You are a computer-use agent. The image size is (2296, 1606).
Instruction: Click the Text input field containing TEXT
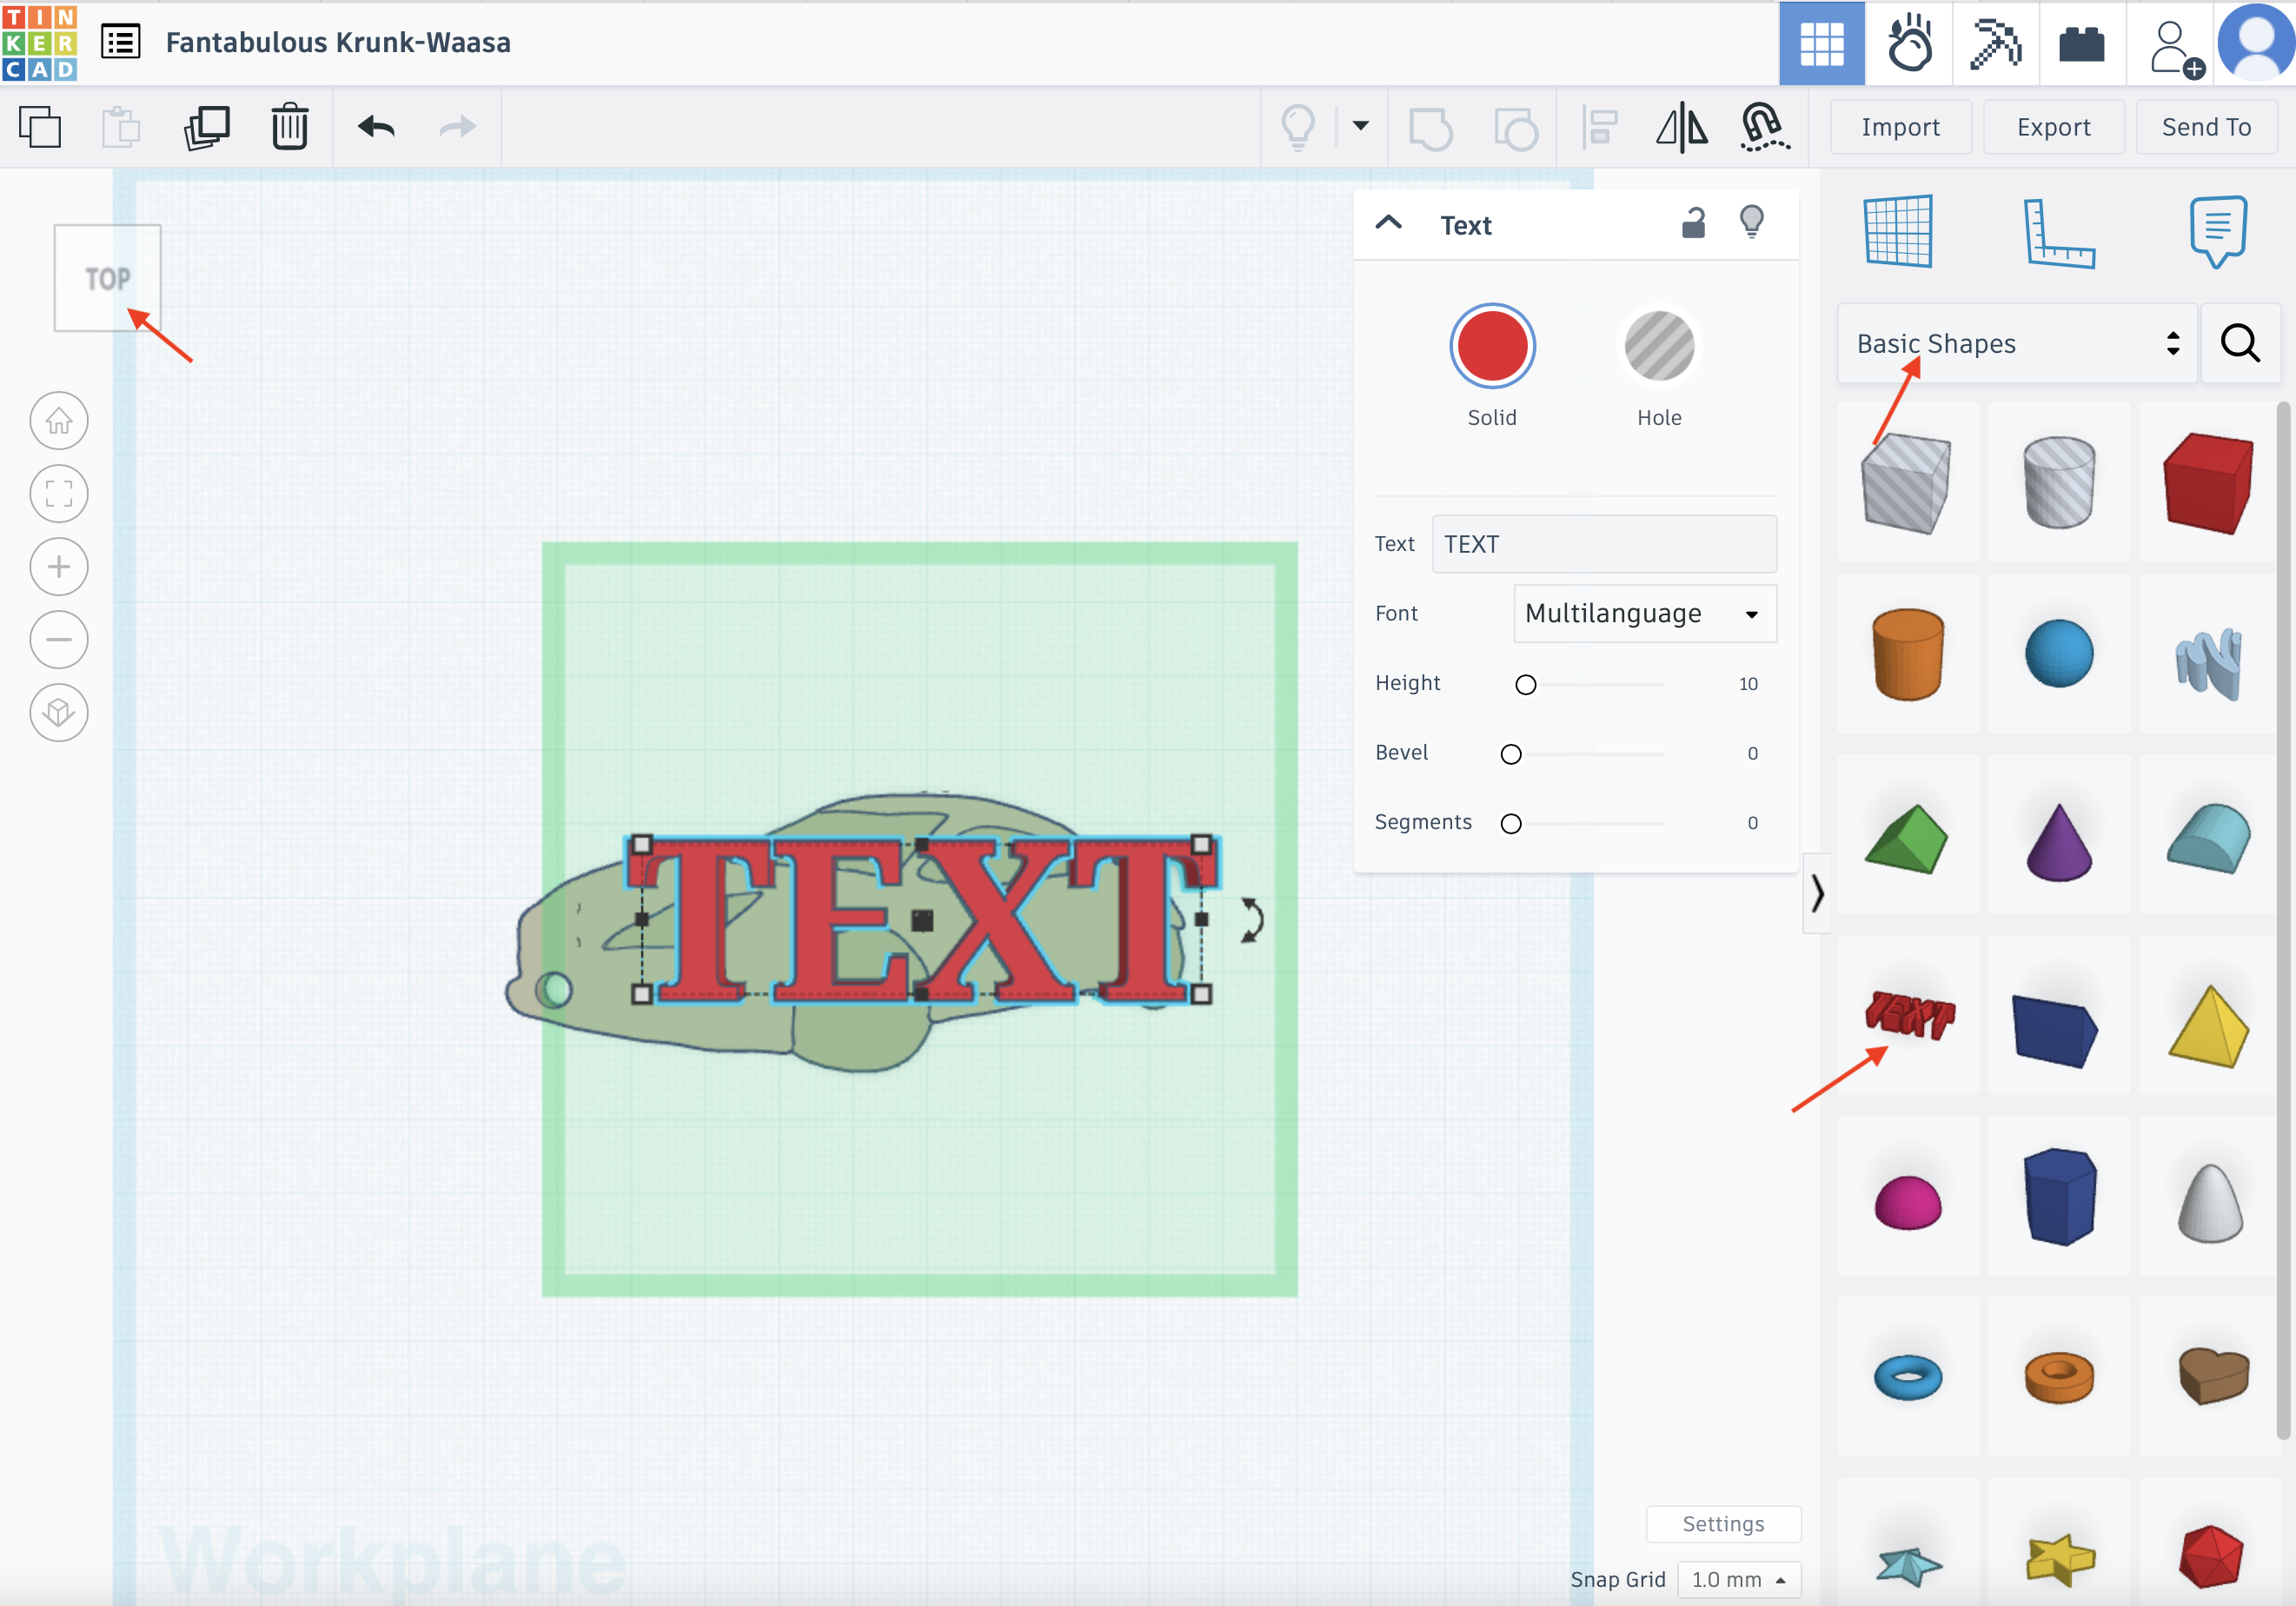click(x=1603, y=544)
